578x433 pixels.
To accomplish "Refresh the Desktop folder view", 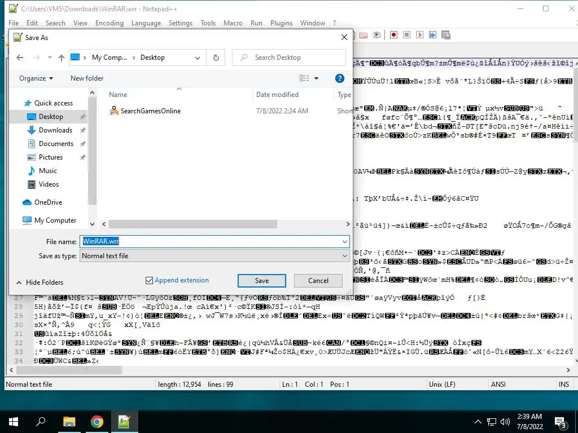I will coord(216,58).
